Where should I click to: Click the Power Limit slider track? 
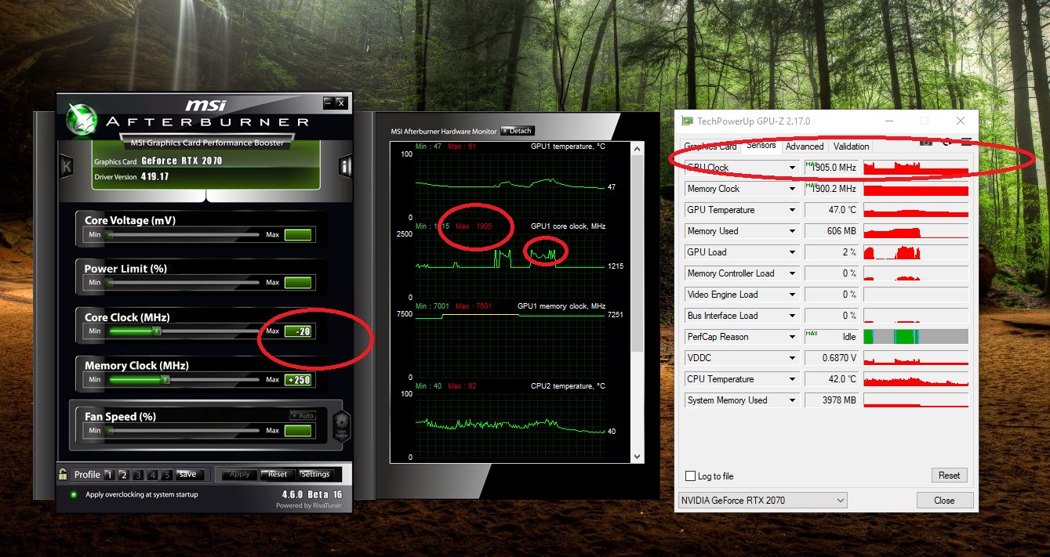point(183,283)
